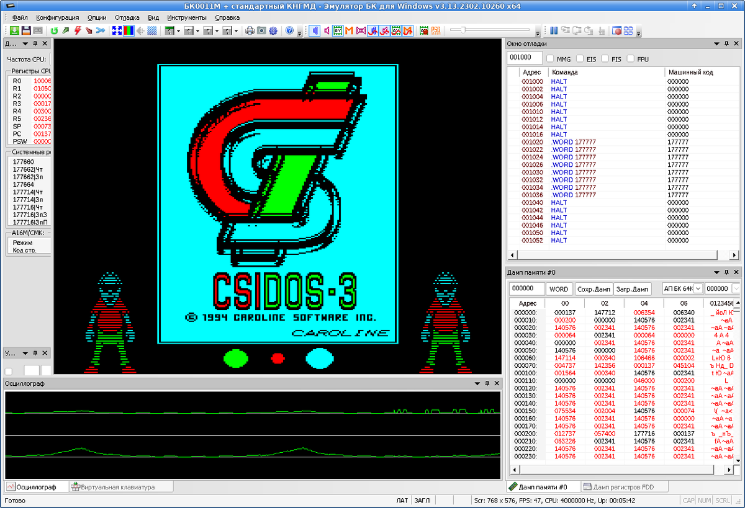Enable the FIS checkbox
Screen dimensions: 745x508
pos(605,59)
